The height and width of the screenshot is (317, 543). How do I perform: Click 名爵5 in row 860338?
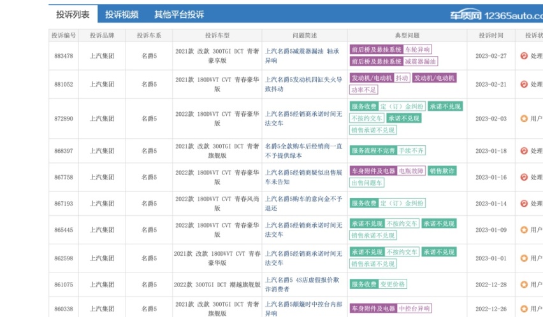149,309
